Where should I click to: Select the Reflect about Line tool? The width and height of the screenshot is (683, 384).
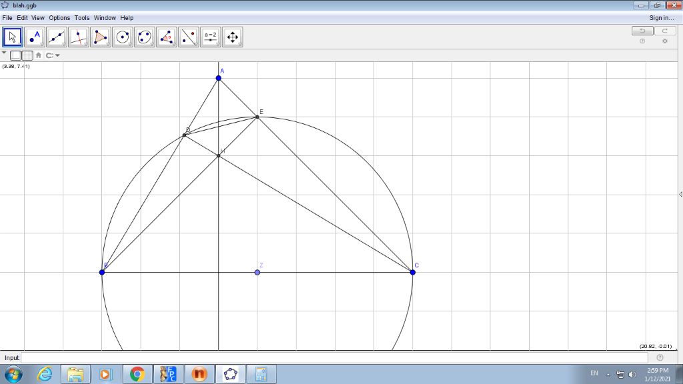coord(188,37)
